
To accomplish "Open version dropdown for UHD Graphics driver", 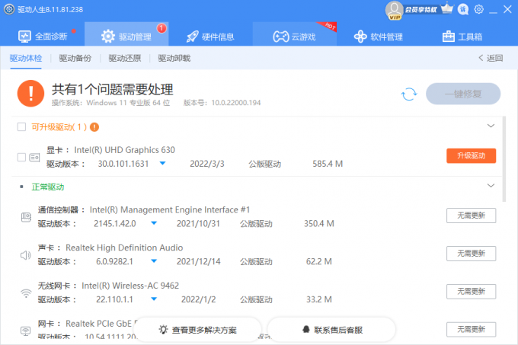I will tap(162, 164).
